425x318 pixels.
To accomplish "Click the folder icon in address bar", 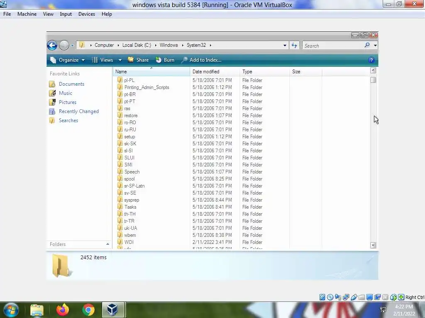I will [82, 45].
